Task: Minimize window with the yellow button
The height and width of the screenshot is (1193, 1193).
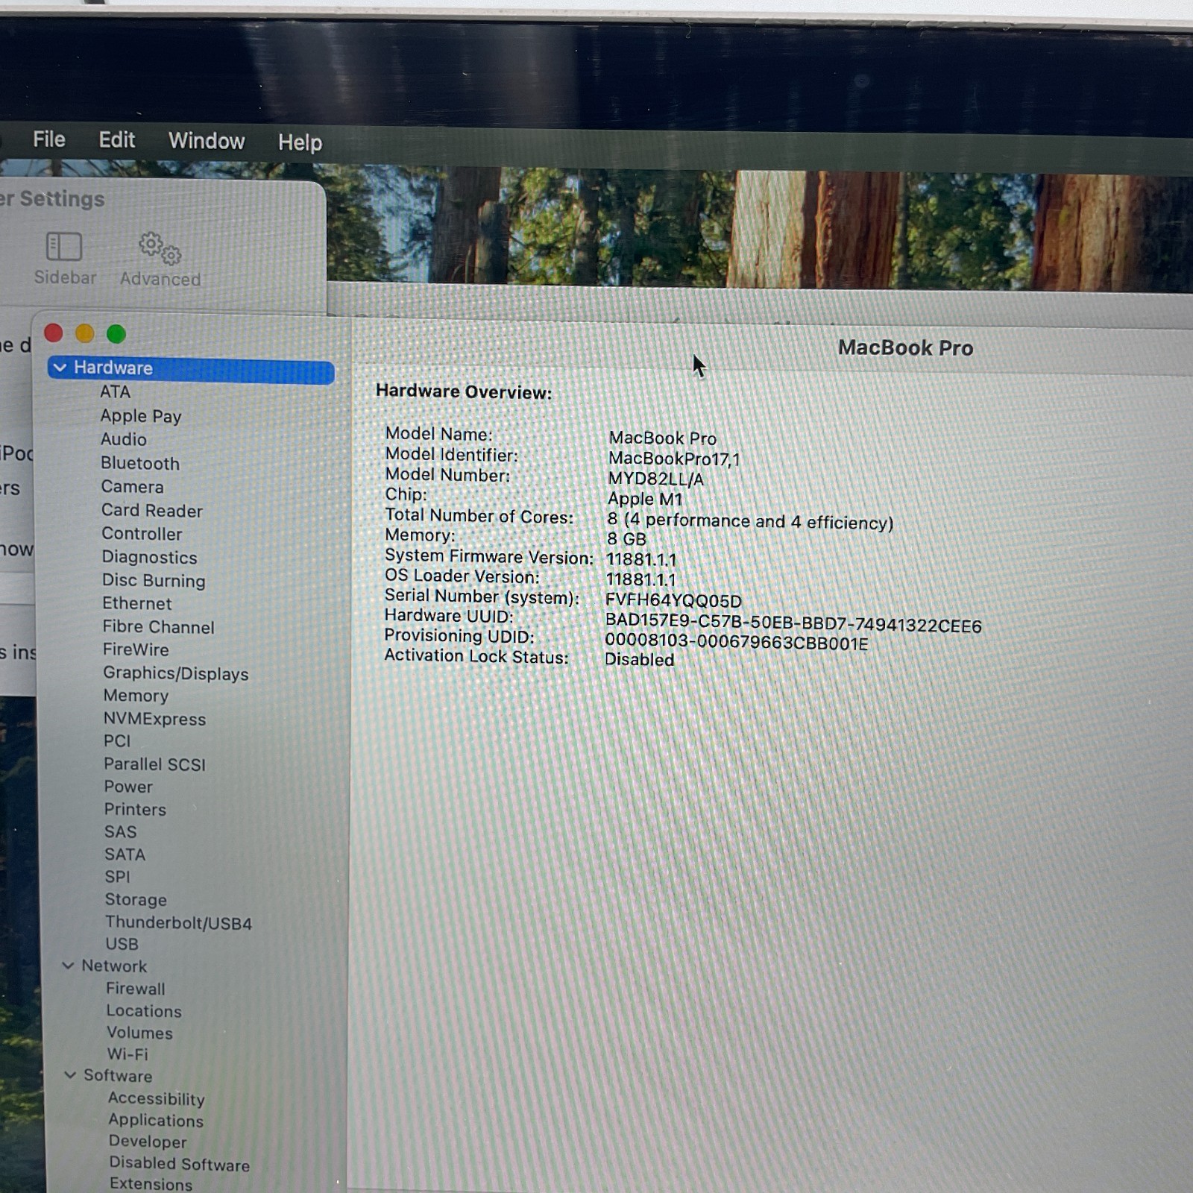Action: (x=85, y=333)
